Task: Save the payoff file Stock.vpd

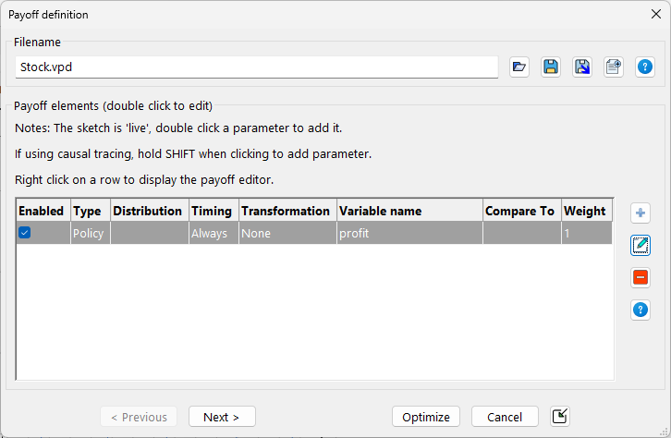Action: coord(551,67)
